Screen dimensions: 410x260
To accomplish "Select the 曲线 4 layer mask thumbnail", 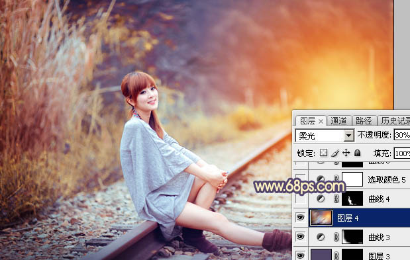I will tap(352, 198).
